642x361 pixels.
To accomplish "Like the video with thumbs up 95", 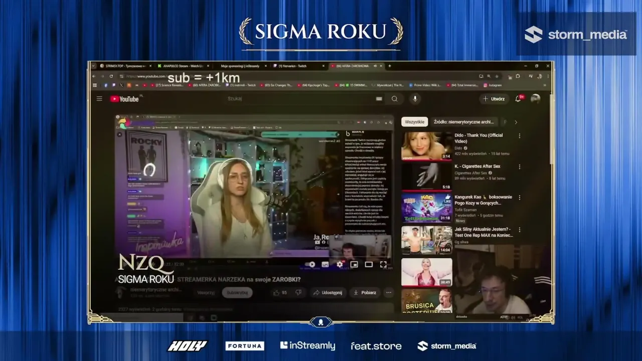I will [280, 292].
